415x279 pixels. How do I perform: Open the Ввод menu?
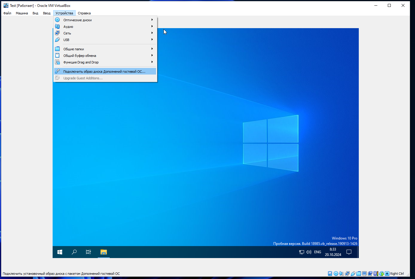[x=47, y=13]
